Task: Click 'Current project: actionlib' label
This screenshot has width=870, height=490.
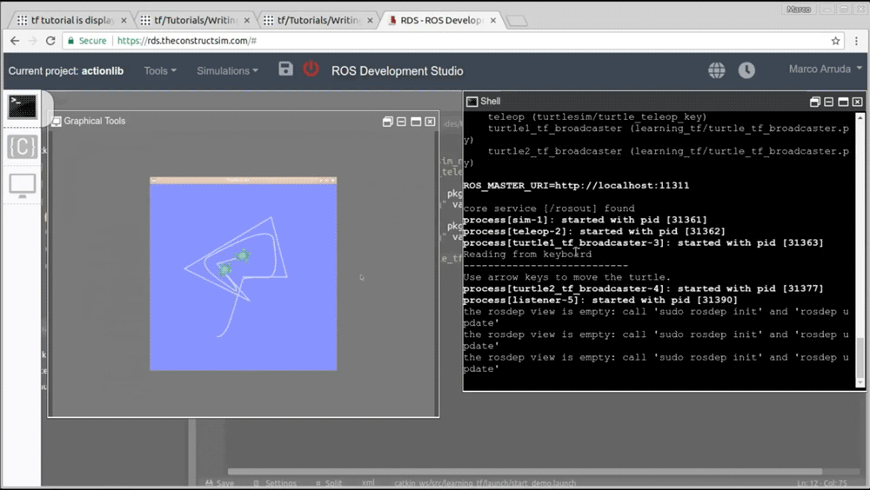Action: tap(66, 71)
